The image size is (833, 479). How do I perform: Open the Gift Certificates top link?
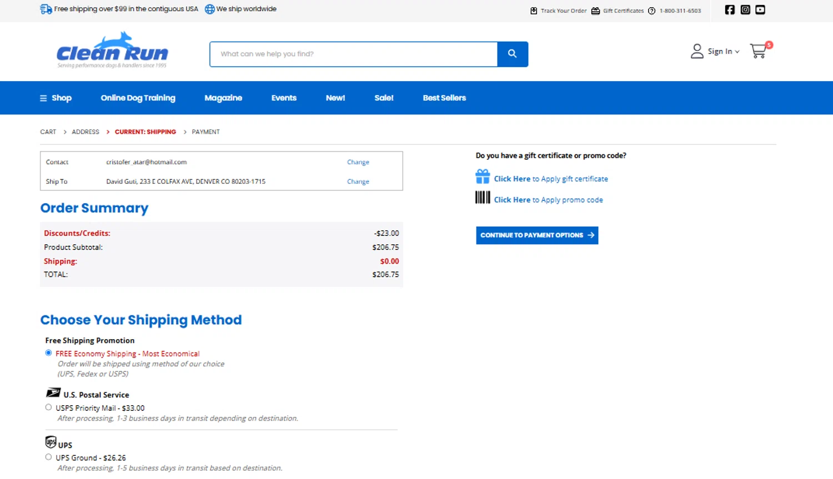(x=623, y=11)
